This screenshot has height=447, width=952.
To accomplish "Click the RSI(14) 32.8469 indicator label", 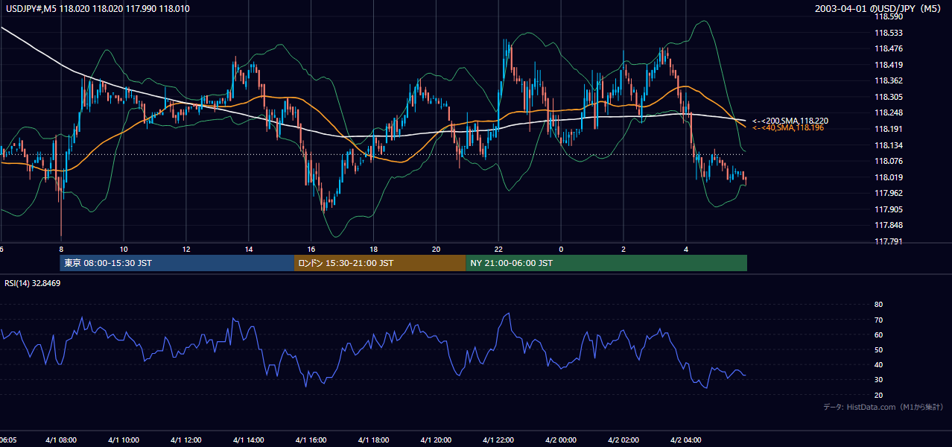I will point(32,283).
